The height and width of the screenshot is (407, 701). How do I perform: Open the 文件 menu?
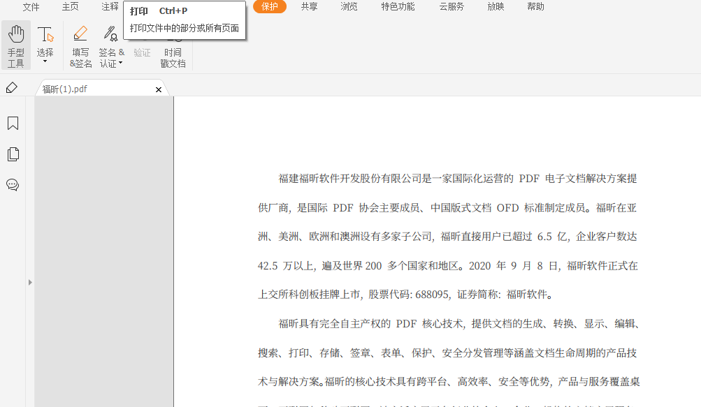pyautogui.click(x=30, y=6)
